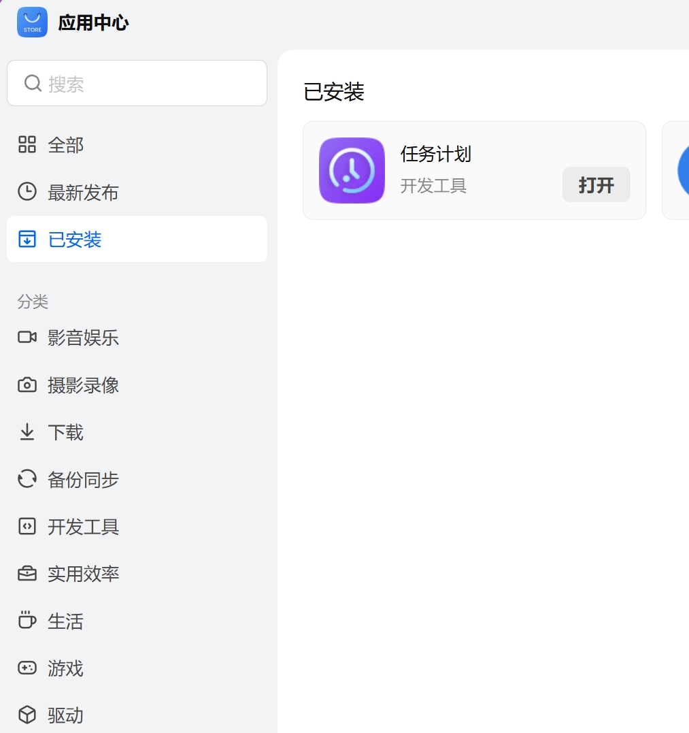
Task: Select the 开发工具 code icon
Action: 27,526
